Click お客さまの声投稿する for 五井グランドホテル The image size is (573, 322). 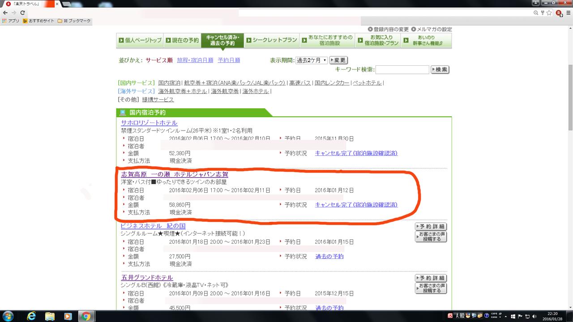(431, 288)
